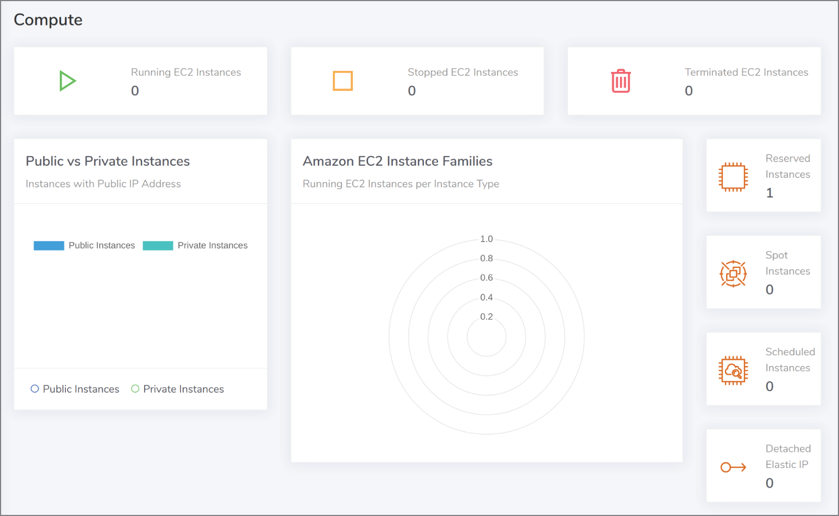The image size is (839, 516).
Task: Click the Detached Elastic IP arrow icon
Action: [733, 467]
